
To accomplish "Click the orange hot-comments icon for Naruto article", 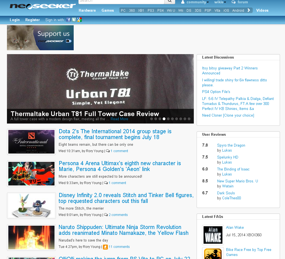I will coord(105,247).
